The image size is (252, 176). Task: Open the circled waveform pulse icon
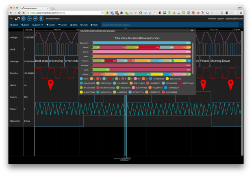pos(29,18)
